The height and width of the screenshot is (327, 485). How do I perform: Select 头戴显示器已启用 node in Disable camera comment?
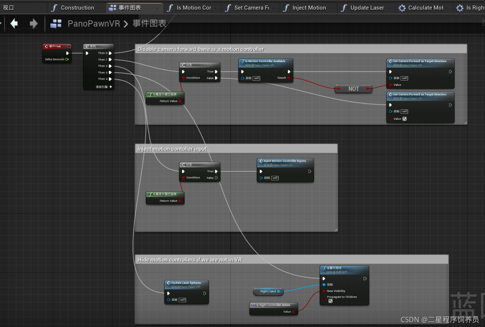pos(165,98)
